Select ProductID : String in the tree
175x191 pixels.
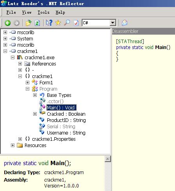(x=66, y=120)
